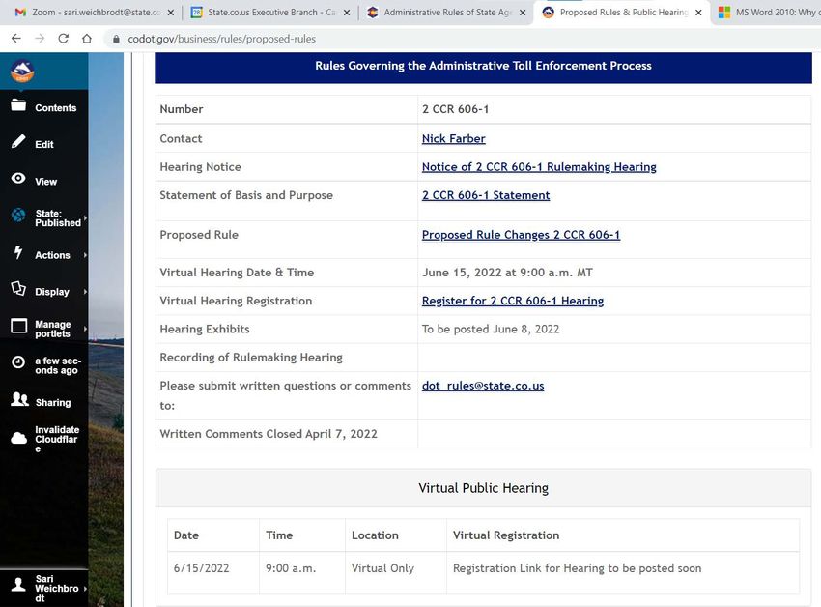Viewport: 821px width, 607px height.
Task: Reload the page with refresh icon
Action: [x=64, y=39]
